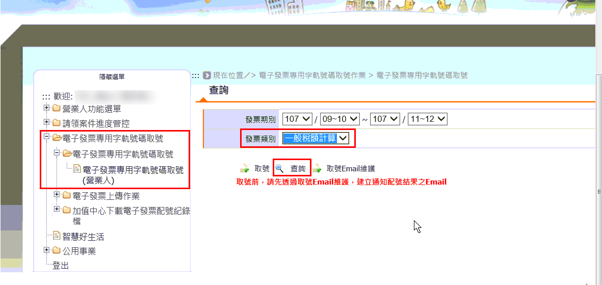Viewport: 602px width, 285px height.
Task: Click 登出 to log out
Action: tap(61, 266)
